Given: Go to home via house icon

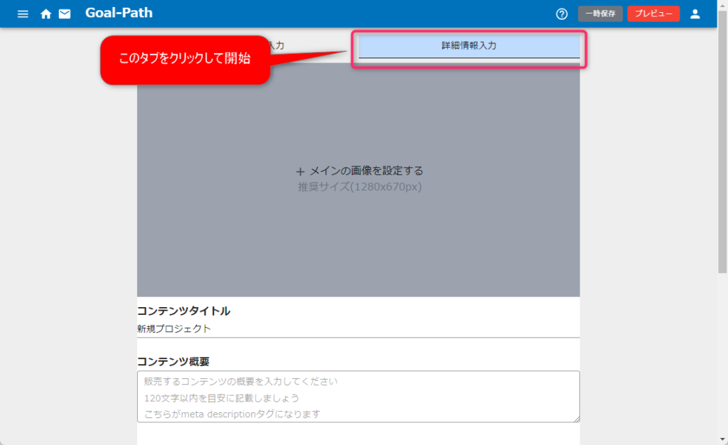Looking at the screenshot, I should (x=45, y=14).
